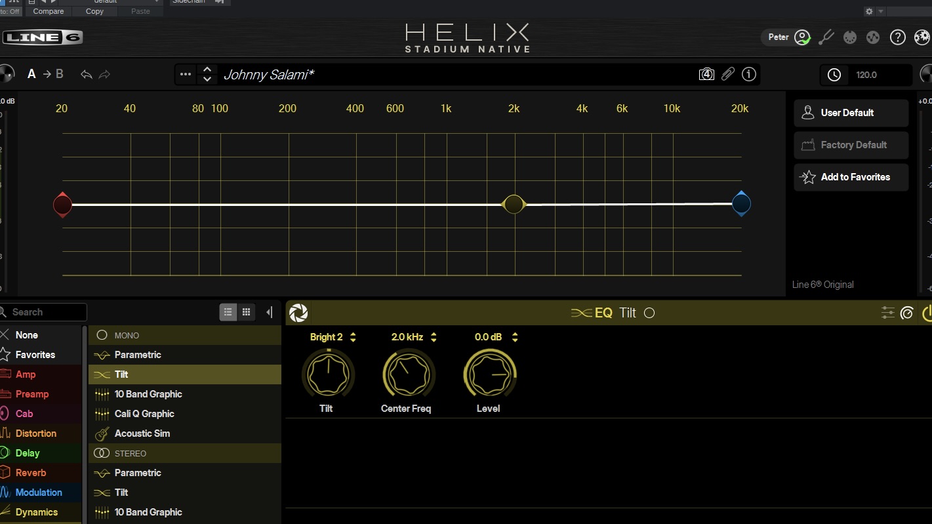Open the preset options three-dot menu
Image resolution: width=932 pixels, height=524 pixels.
[x=186, y=74]
